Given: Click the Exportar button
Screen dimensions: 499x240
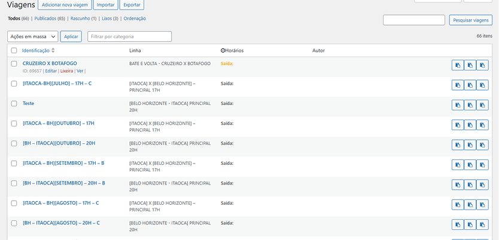Looking at the screenshot, I should (x=132, y=5).
